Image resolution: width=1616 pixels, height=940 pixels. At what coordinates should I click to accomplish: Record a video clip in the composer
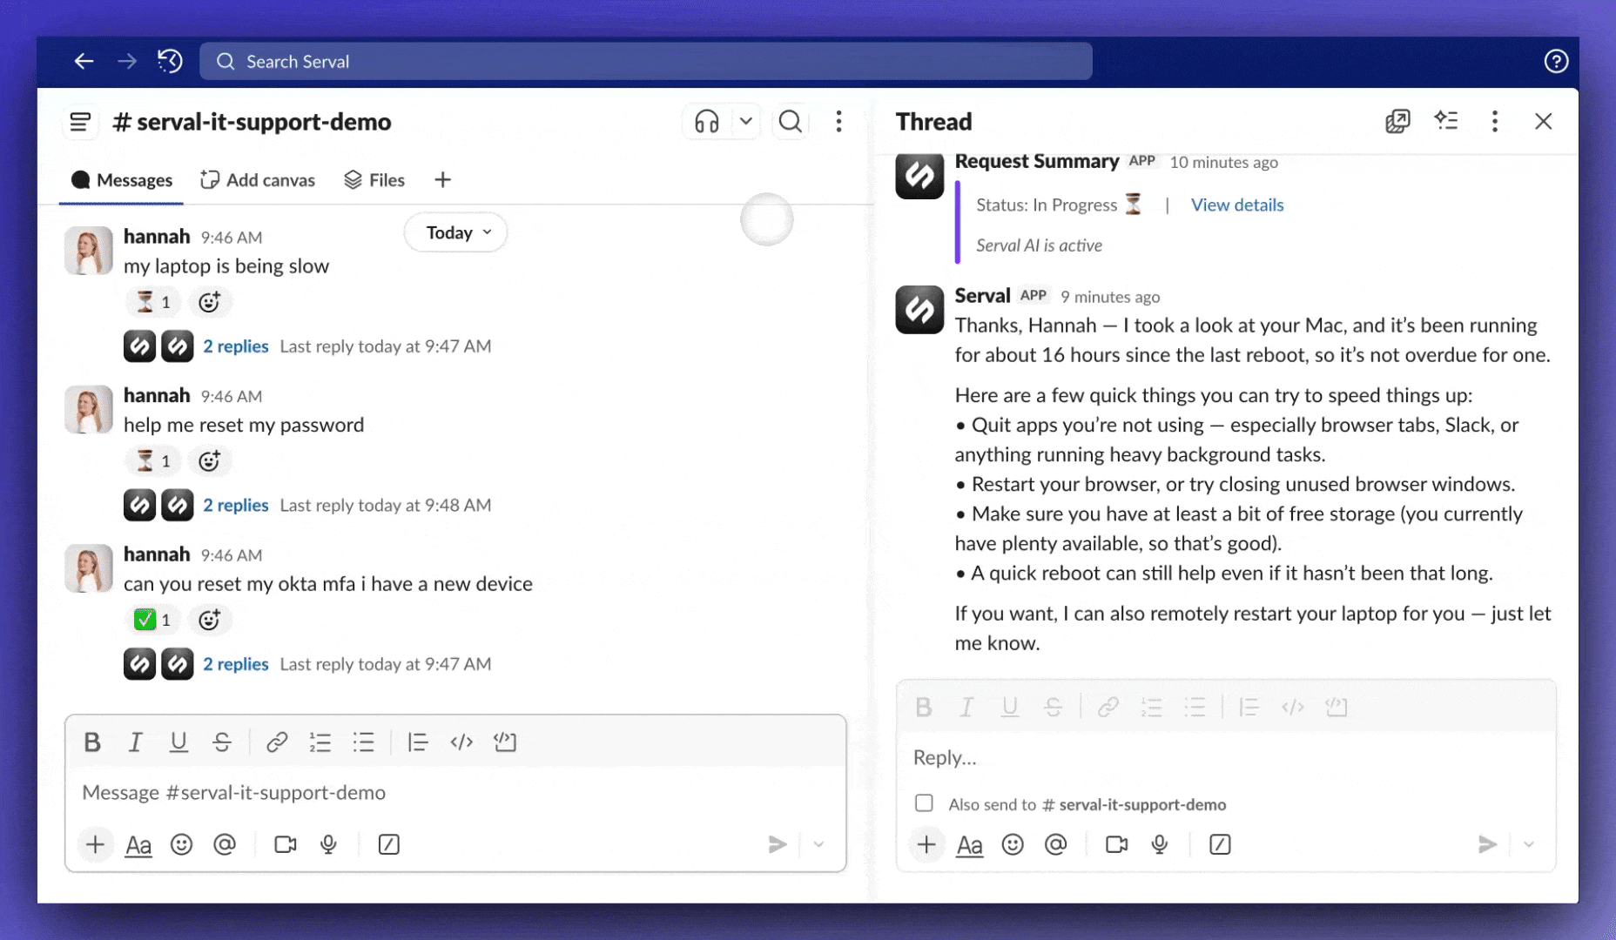(x=284, y=844)
